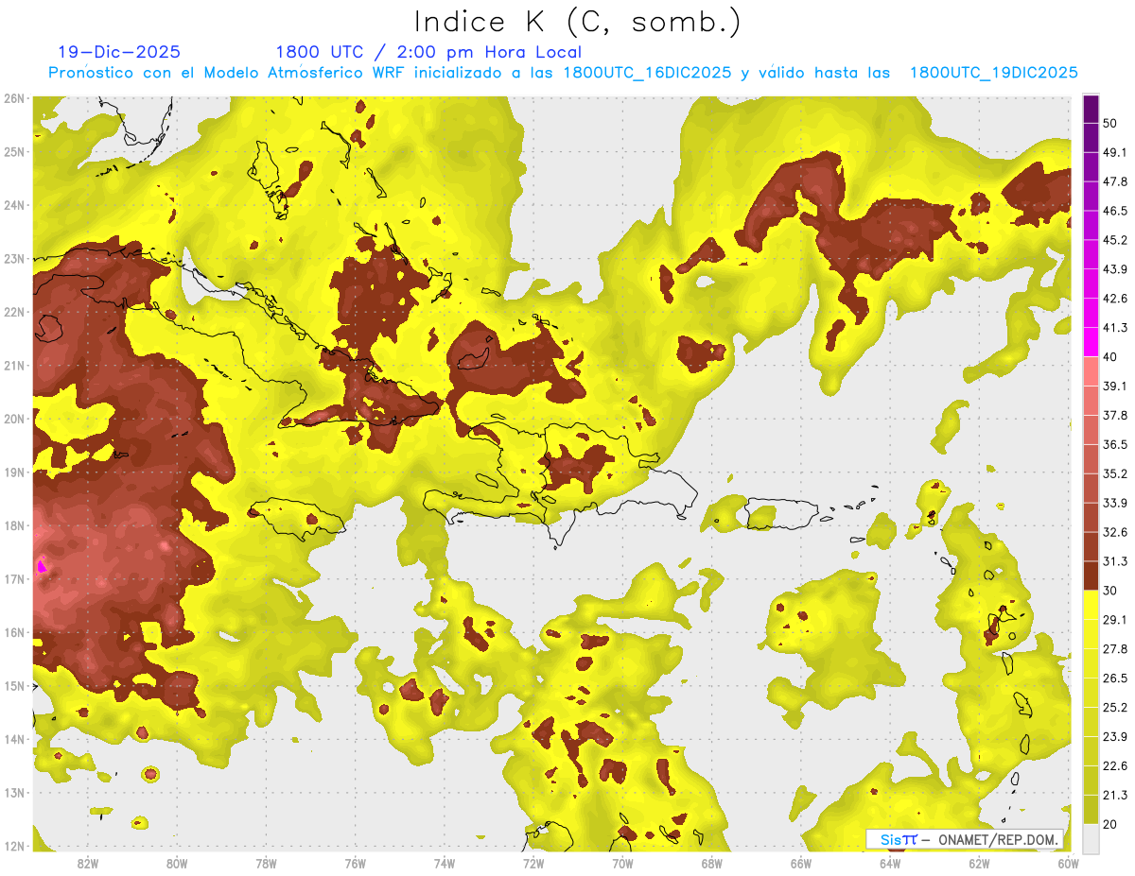The image size is (1135, 876).
Task: Click the '70W' longitude label
Action: 622,864
